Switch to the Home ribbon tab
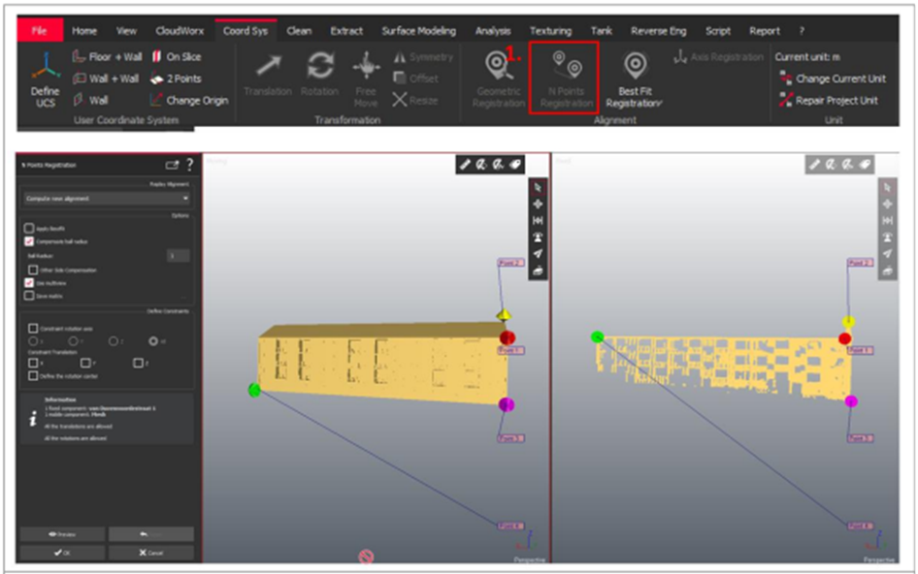 (x=84, y=31)
